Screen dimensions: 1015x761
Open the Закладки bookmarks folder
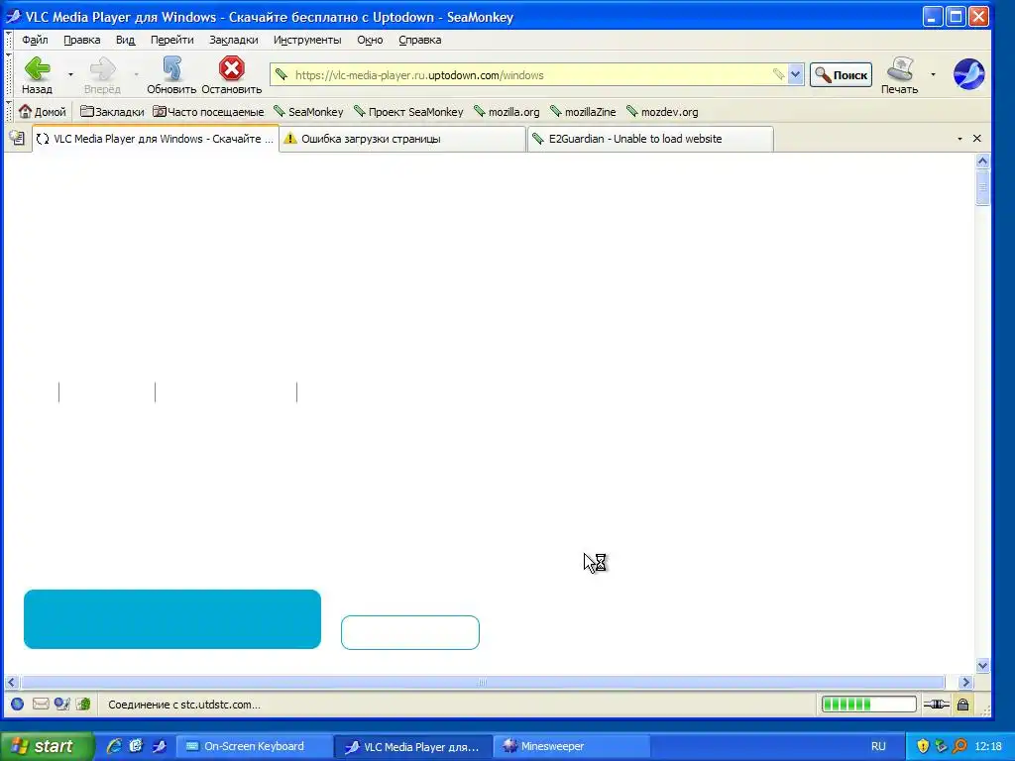(x=112, y=112)
